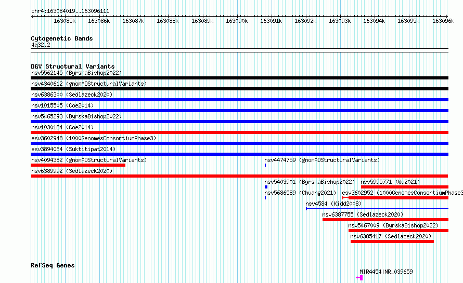Click the 163090k ruler tick label

(x=237, y=21)
